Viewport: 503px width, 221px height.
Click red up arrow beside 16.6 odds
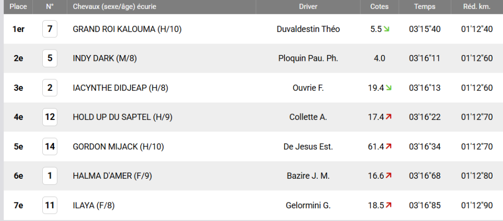(x=389, y=175)
